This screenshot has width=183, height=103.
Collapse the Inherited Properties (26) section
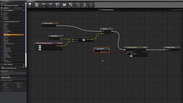coord(1,22)
